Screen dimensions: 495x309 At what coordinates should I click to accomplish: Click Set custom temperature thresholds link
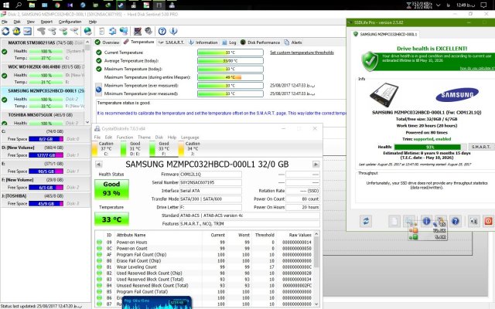[302, 53]
